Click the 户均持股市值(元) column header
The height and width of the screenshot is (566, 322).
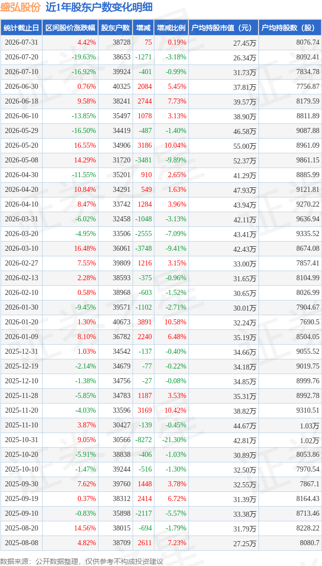224,28
